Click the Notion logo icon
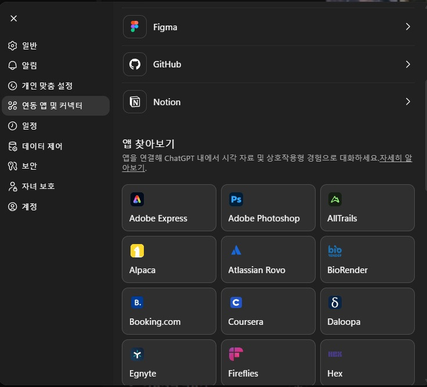The image size is (427, 387). tap(135, 102)
